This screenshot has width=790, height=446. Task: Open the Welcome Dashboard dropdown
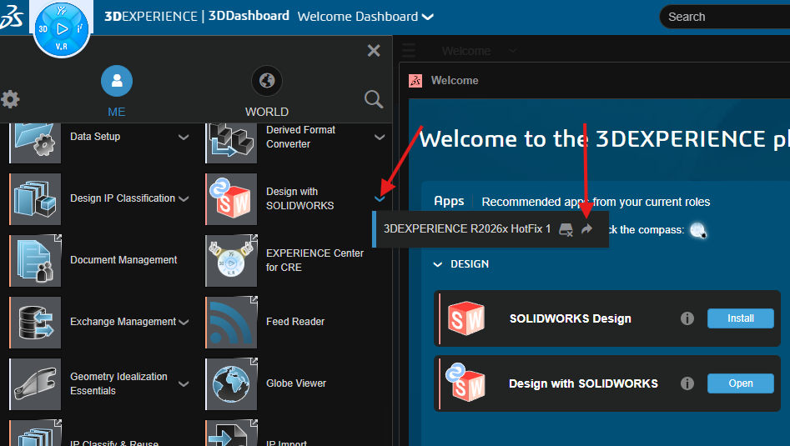click(x=428, y=17)
